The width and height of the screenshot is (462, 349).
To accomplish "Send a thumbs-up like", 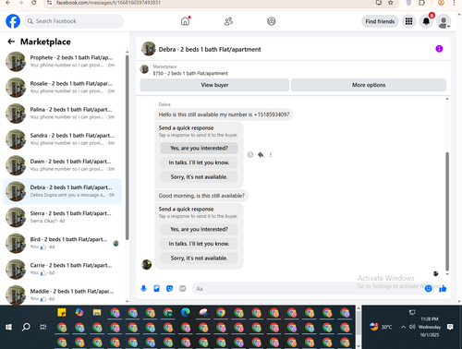I will coord(443,288).
